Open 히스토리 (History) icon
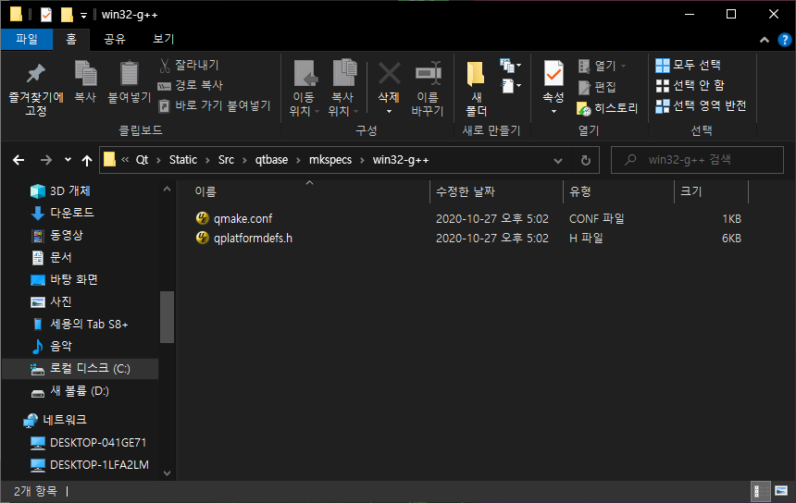 [x=607, y=108]
